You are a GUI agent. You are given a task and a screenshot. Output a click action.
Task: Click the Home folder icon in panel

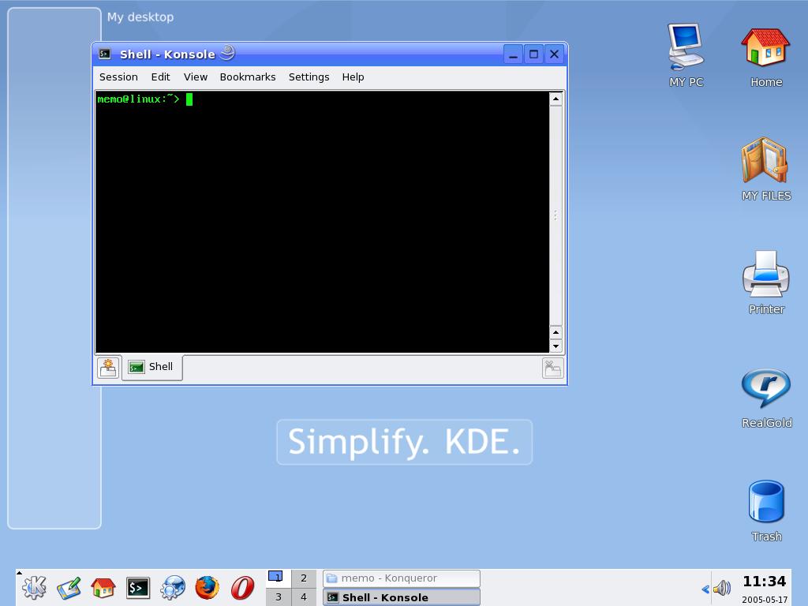point(103,587)
